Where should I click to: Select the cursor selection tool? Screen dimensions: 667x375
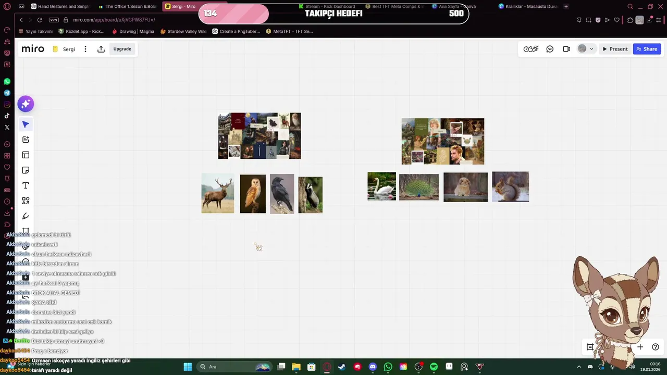[26, 124]
